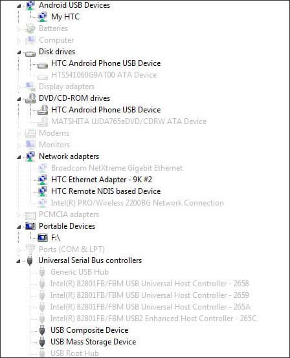Expand the Display adapters category

[x=19, y=87]
